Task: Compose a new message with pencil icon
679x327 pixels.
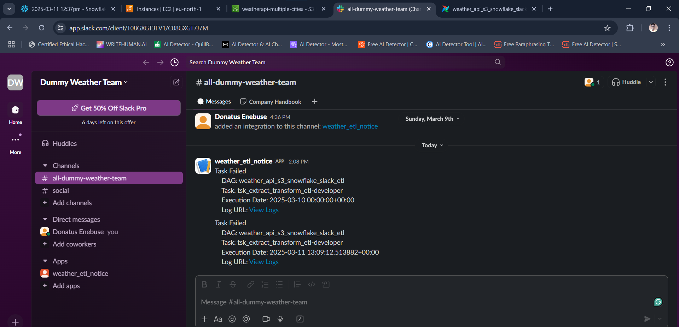Action: click(x=176, y=82)
